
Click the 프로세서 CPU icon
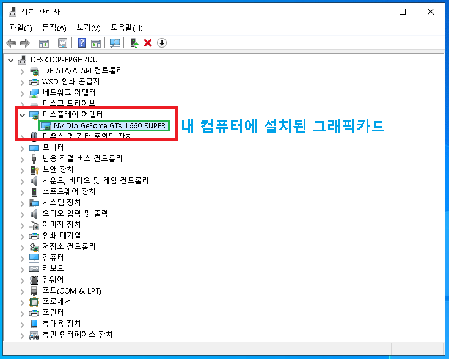point(34,302)
